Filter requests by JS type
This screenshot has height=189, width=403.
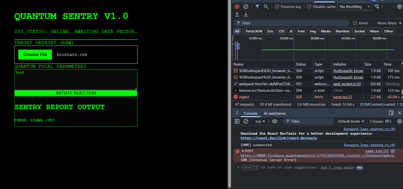(291, 31)
